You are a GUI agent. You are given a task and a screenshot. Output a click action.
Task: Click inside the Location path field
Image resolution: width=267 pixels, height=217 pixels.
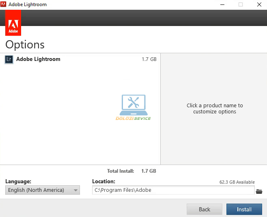pyautogui.click(x=173, y=190)
